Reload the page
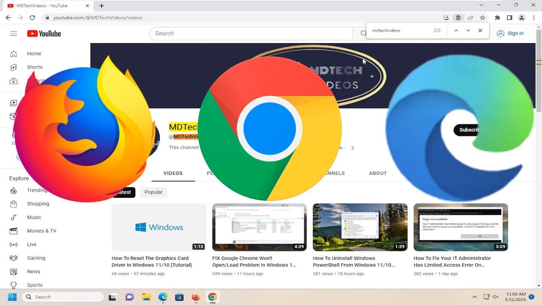 click(x=32, y=17)
